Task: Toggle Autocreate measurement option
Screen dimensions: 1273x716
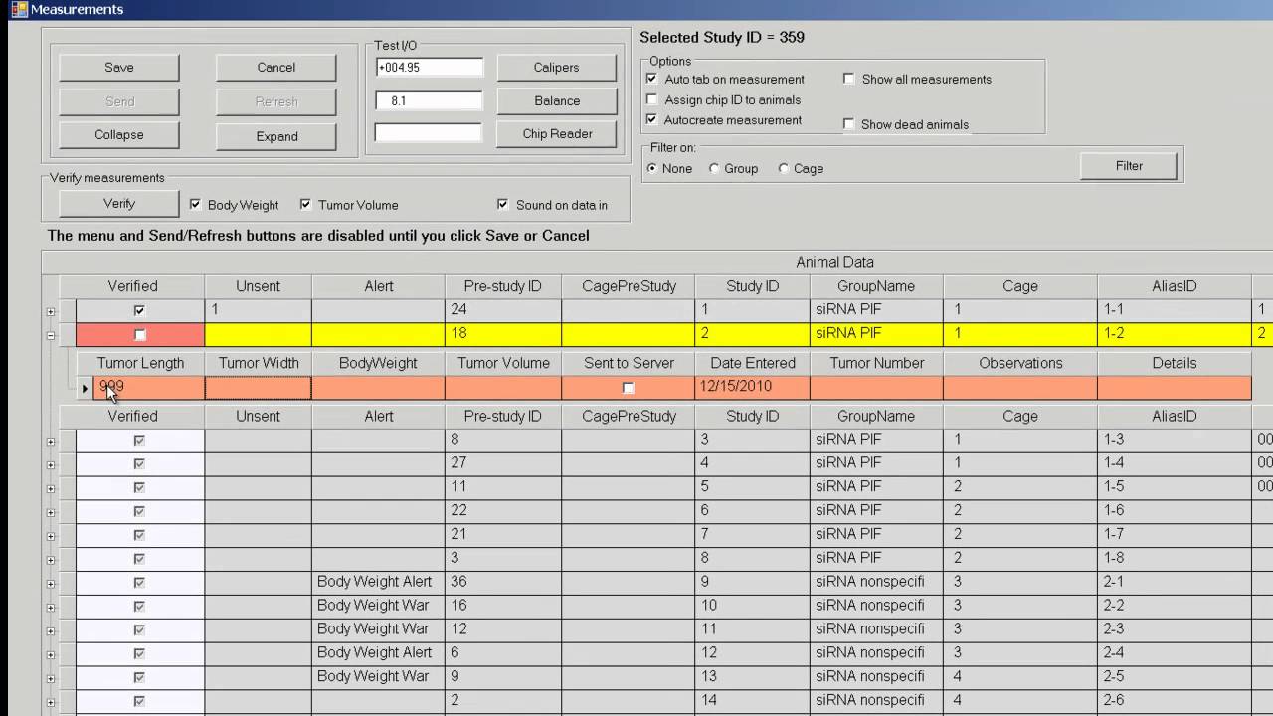Action: [x=652, y=120]
